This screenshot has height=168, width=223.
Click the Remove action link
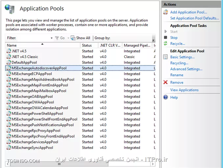point(177,83)
